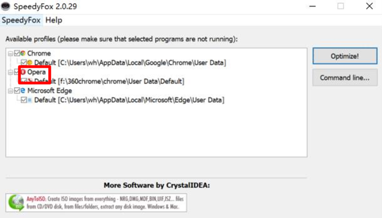This screenshot has width=382, height=218.
Task: Click the Opera Default profile icon
Action: 30,81
